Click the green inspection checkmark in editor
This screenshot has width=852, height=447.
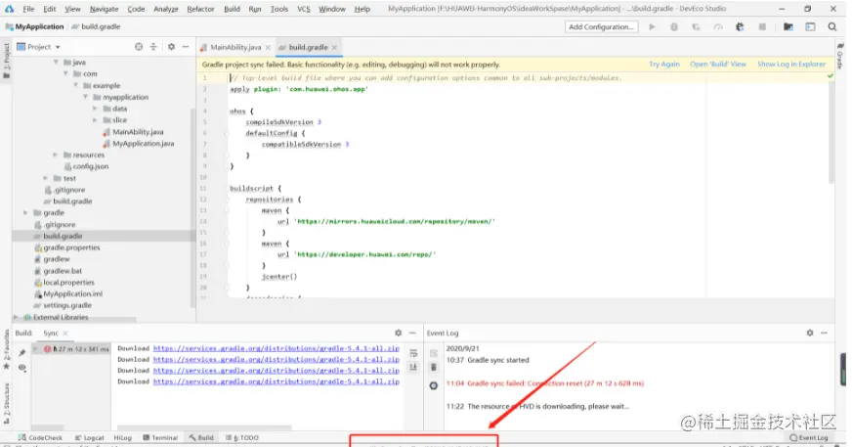click(830, 76)
